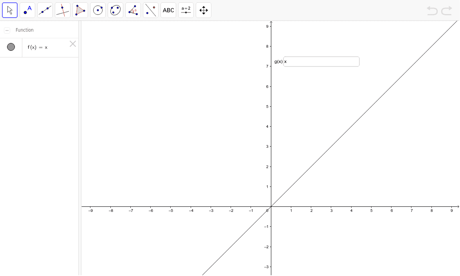
Task: Delete f(x) = x with the X
Action: click(x=73, y=44)
